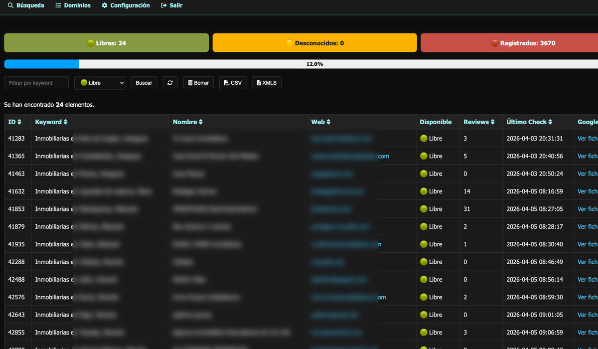Click green Libre dot in row 42288
598x349 pixels.
(x=424, y=262)
